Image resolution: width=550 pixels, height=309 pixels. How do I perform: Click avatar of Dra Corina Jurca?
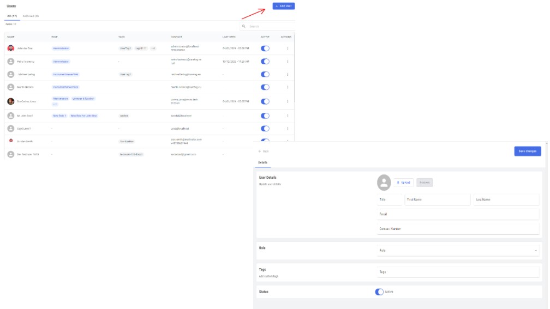click(11, 101)
